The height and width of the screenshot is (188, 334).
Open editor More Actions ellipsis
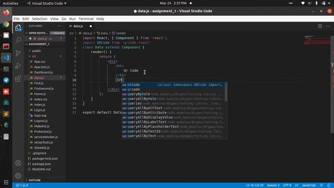[328, 26]
